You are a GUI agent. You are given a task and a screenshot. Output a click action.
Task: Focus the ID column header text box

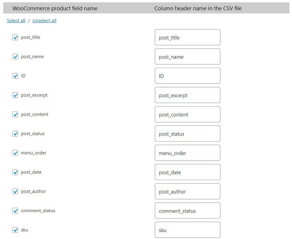pos(188,76)
